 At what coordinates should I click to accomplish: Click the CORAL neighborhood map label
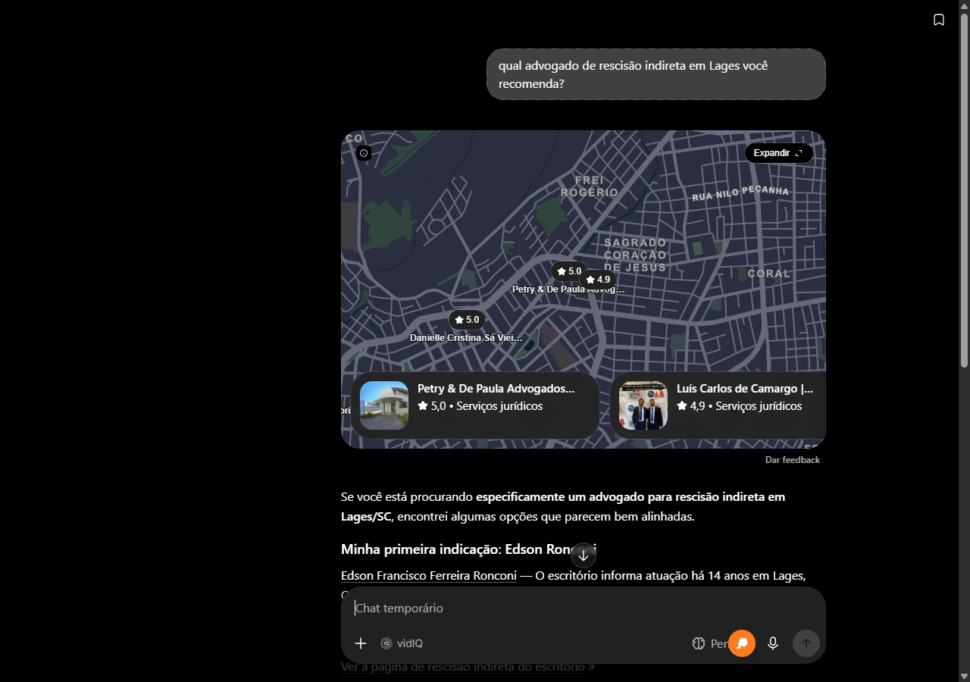click(769, 273)
